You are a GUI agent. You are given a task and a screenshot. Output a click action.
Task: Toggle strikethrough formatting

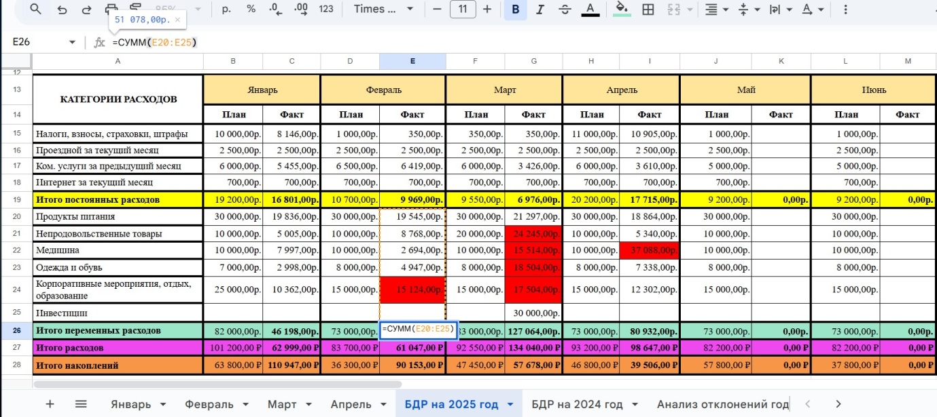click(565, 9)
